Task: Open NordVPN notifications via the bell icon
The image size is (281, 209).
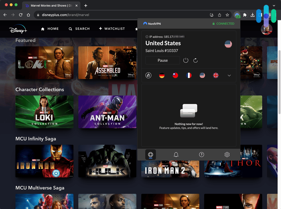Action: [176, 154]
